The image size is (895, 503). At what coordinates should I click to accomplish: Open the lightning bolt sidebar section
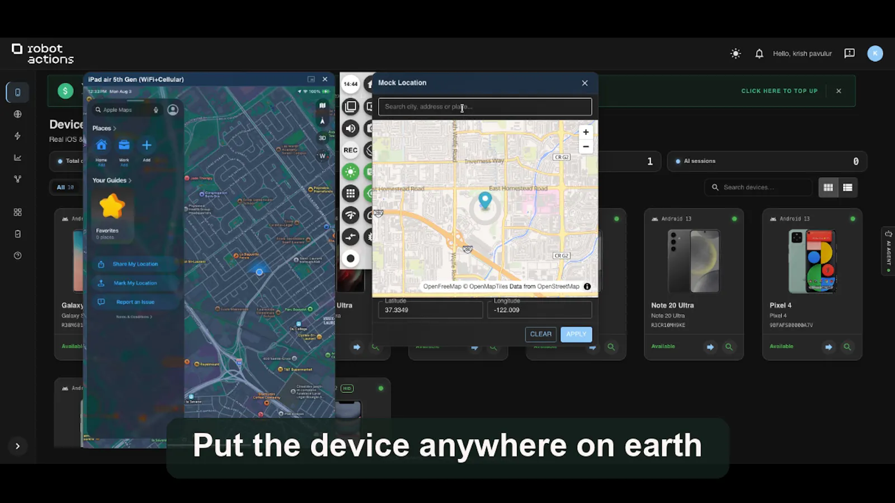[x=17, y=136]
